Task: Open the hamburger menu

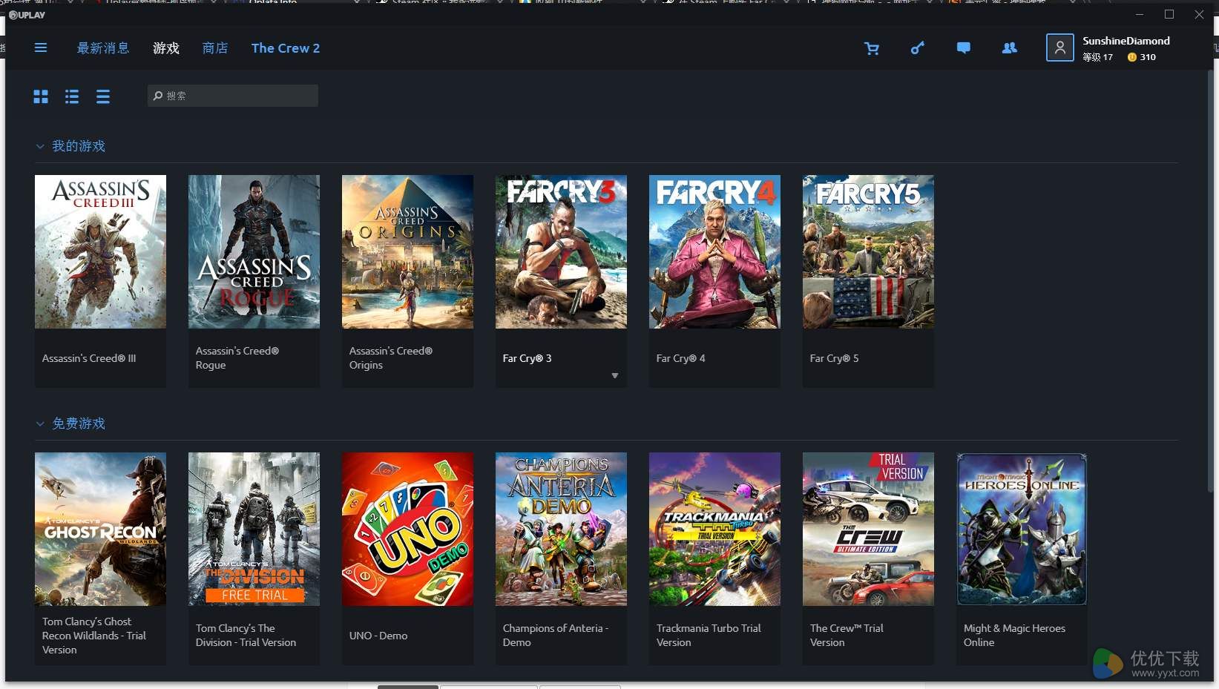Action: click(41, 48)
